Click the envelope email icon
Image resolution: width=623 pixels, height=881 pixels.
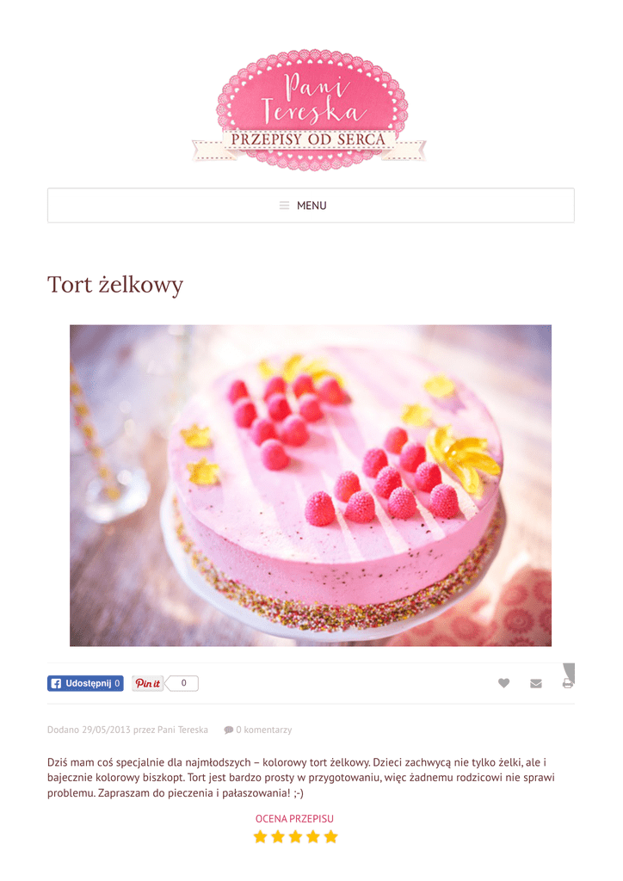click(536, 683)
